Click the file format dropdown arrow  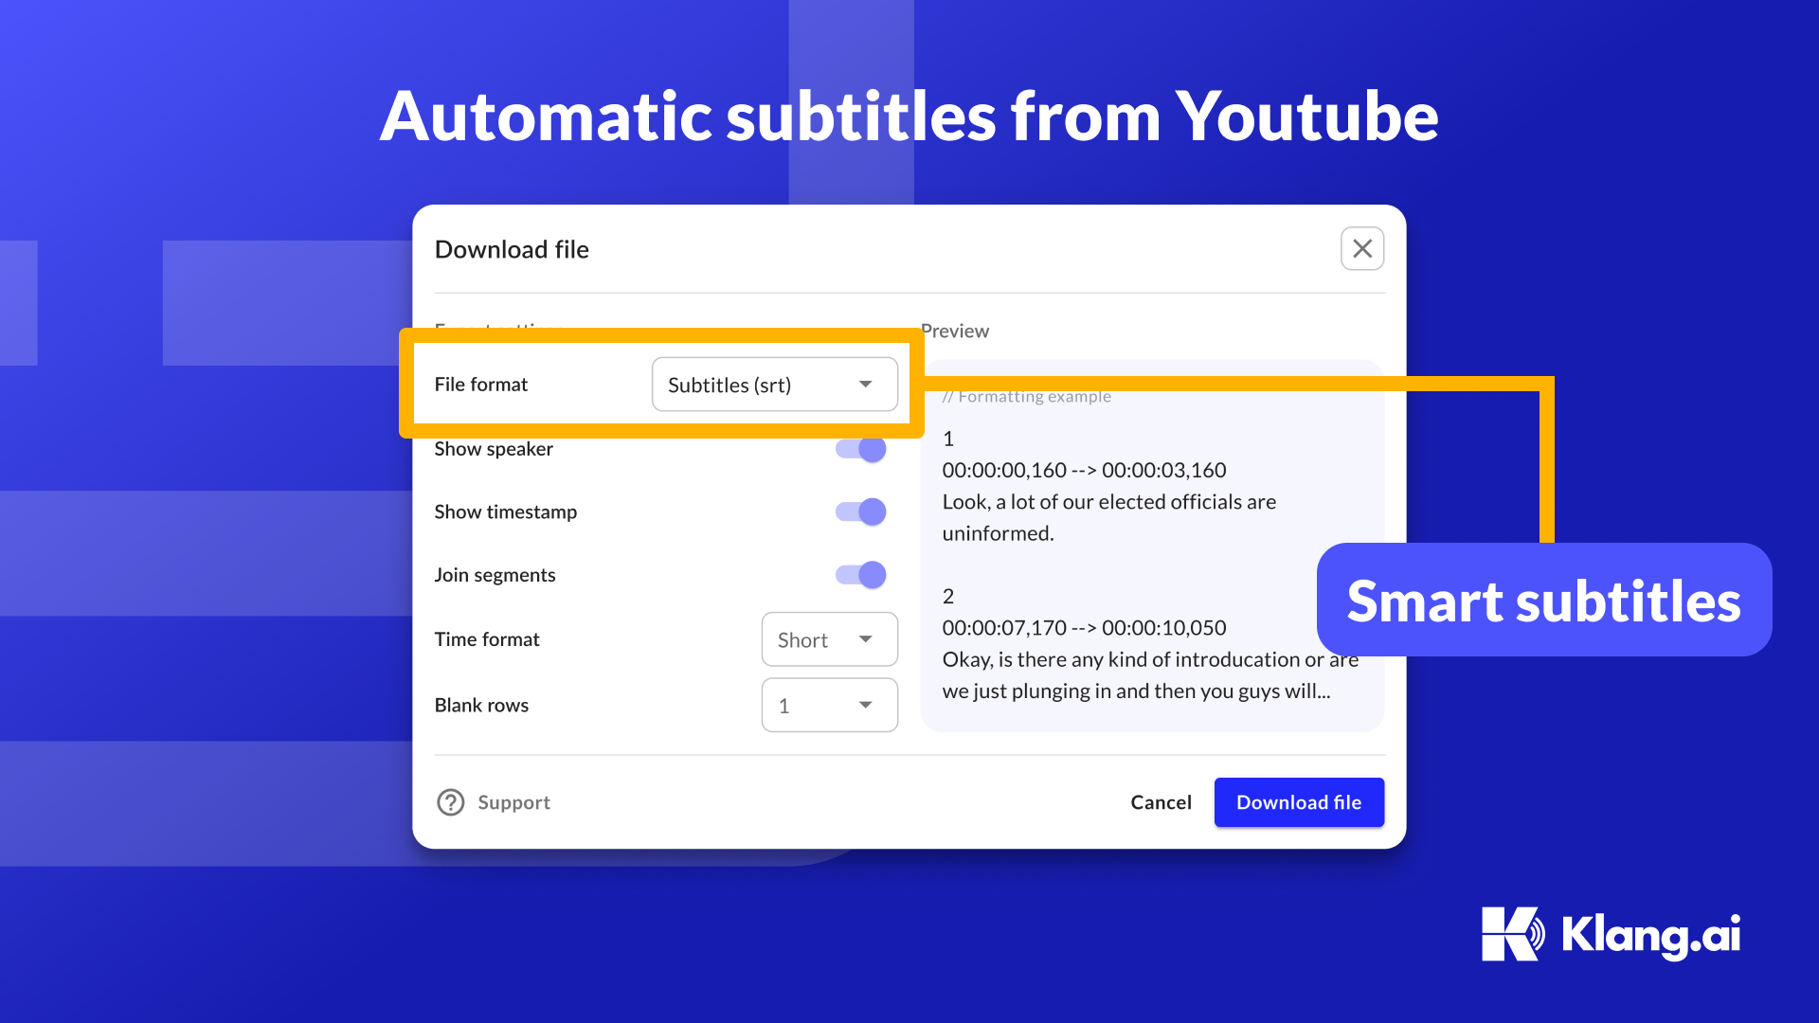(x=868, y=384)
